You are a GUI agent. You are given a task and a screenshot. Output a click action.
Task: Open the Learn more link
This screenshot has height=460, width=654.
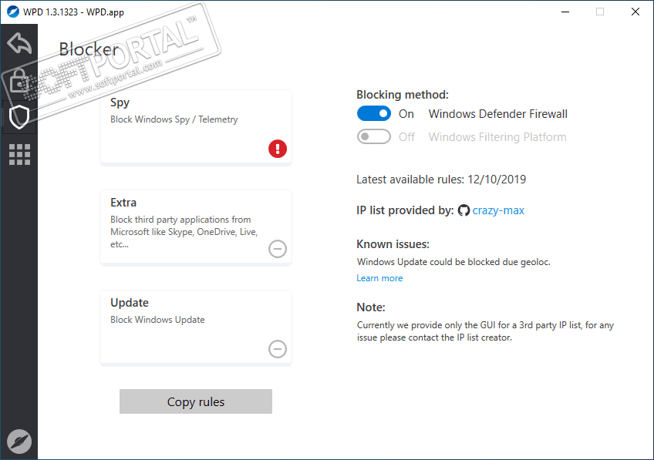[379, 278]
